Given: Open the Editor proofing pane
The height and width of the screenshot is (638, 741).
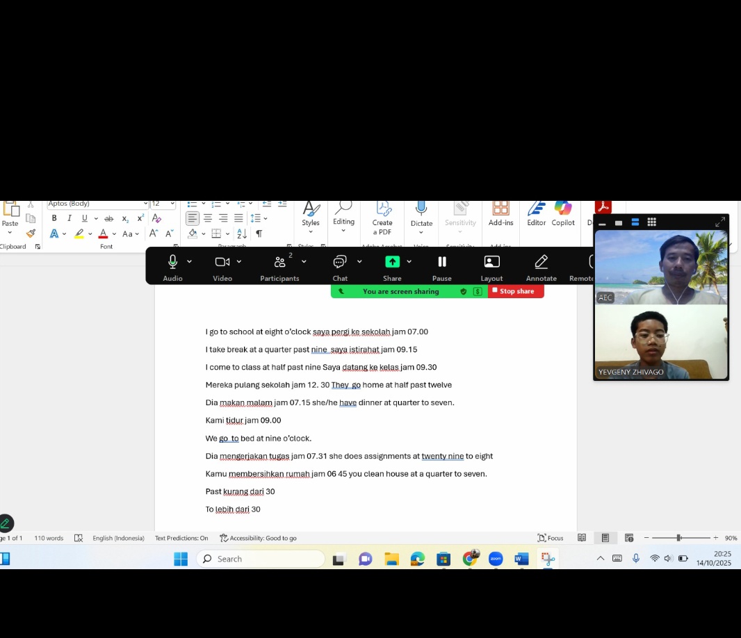Looking at the screenshot, I should click(x=537, y=214).
